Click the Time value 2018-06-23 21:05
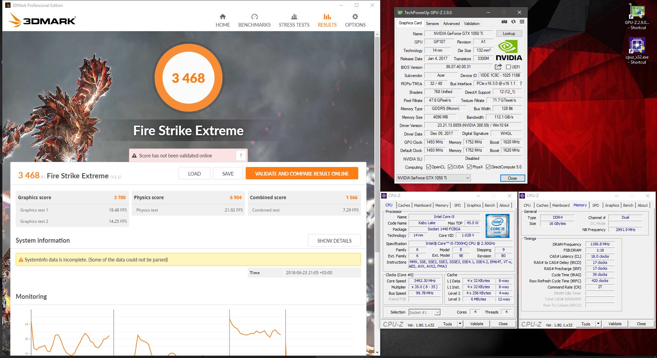 tap(309, 273)
